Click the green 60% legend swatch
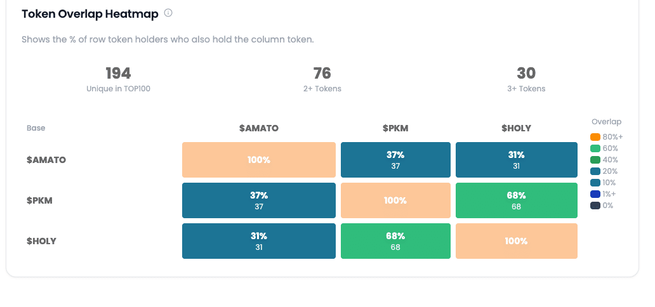The image size is (655, 307). tap(595, 148)
